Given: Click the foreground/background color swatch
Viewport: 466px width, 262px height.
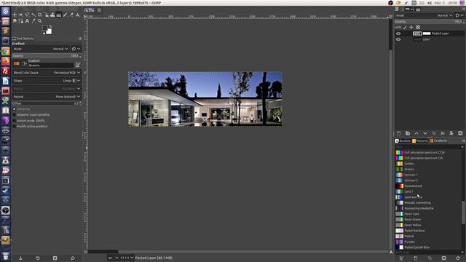Looking at the screenshot, I should click(47, 30).
